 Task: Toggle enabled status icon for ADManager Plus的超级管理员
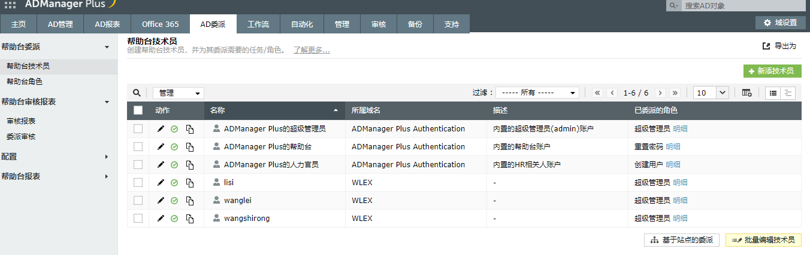174,129
